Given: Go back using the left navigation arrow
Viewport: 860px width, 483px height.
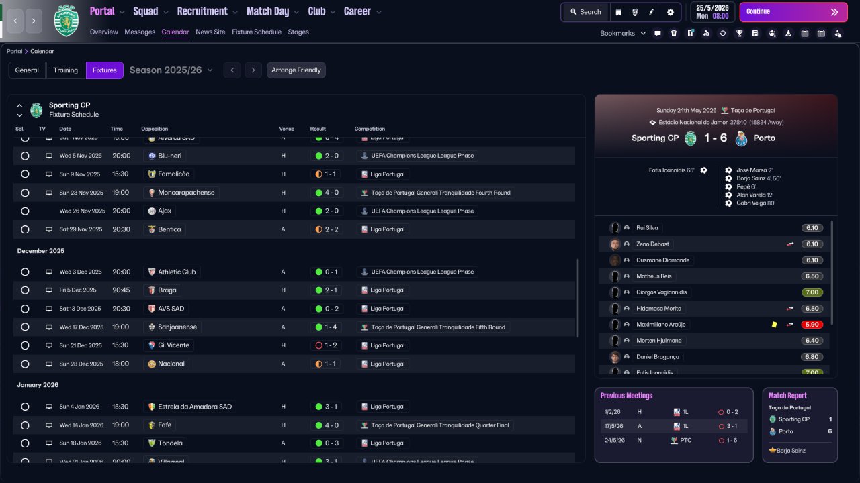Looking at the screenshot, I should (15, 21).
